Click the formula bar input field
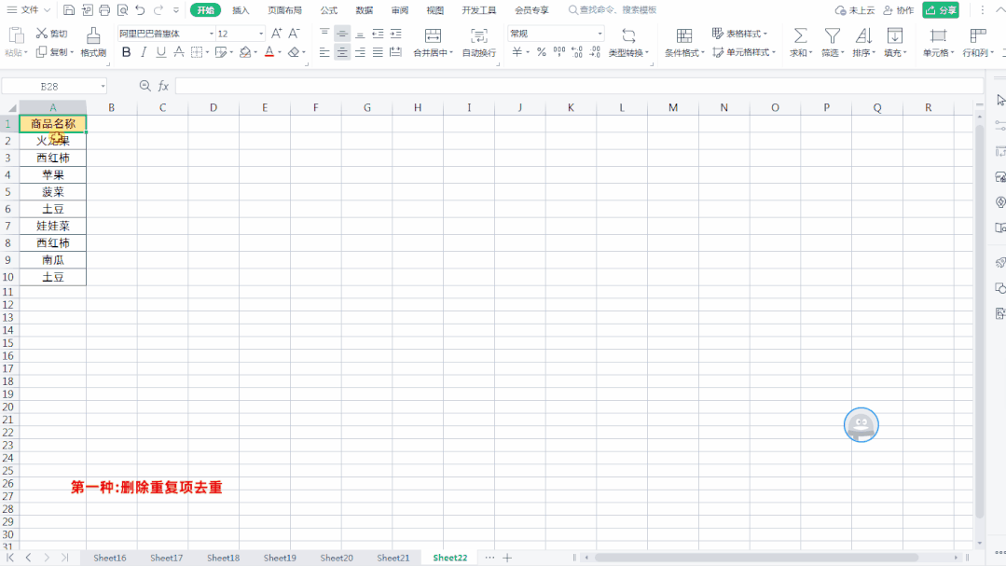This screenshot has width=1006, height=566. coord(579,86)
